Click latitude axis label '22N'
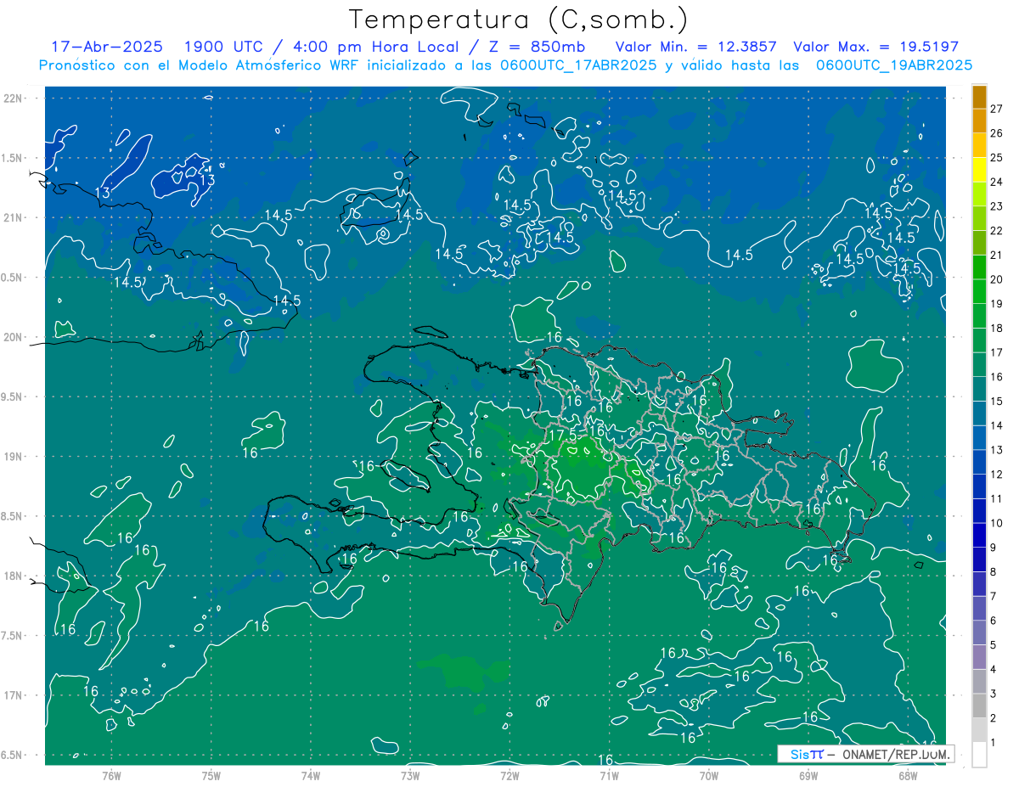1019x787 pixels. (x=13, y=98)
